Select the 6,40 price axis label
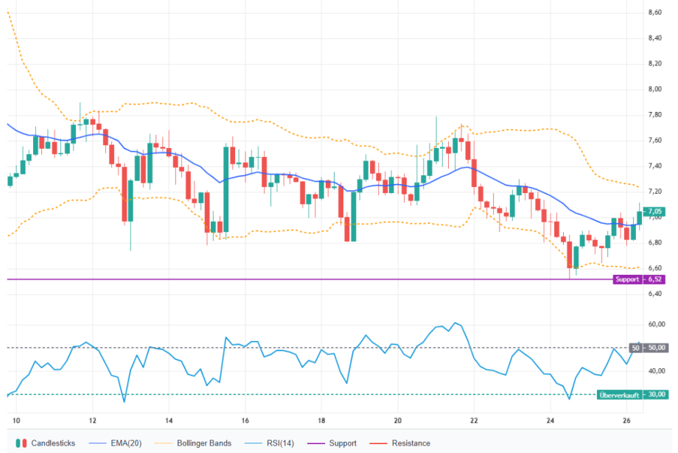Screen dimensions: 678x453 pos(654,294)
